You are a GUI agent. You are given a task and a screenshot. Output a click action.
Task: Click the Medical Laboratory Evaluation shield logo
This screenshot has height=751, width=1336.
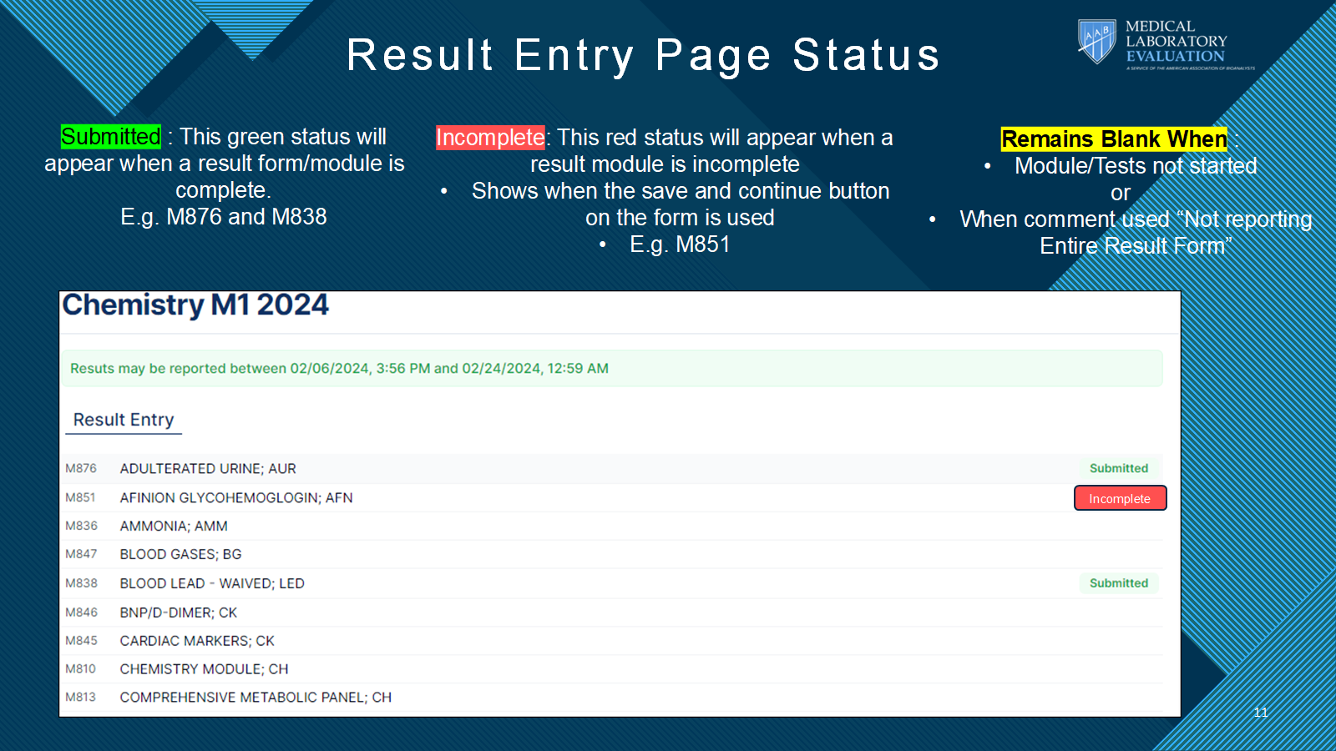tap(1096, 42)
